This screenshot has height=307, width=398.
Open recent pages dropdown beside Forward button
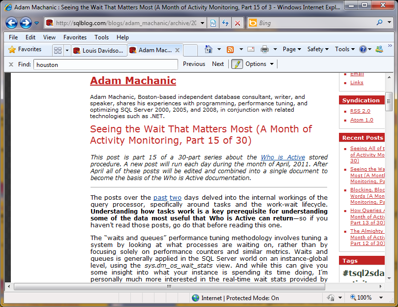click(37, 23)
